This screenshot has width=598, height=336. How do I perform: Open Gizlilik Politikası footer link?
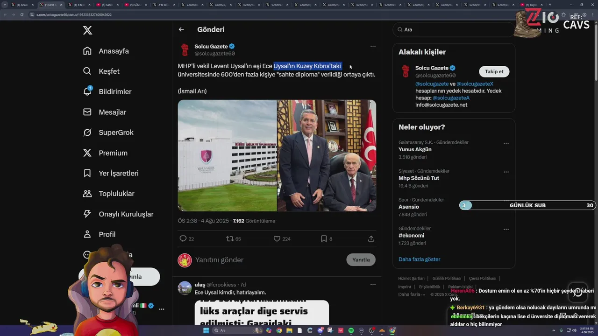pyautogui.click(x=447, y=279)
